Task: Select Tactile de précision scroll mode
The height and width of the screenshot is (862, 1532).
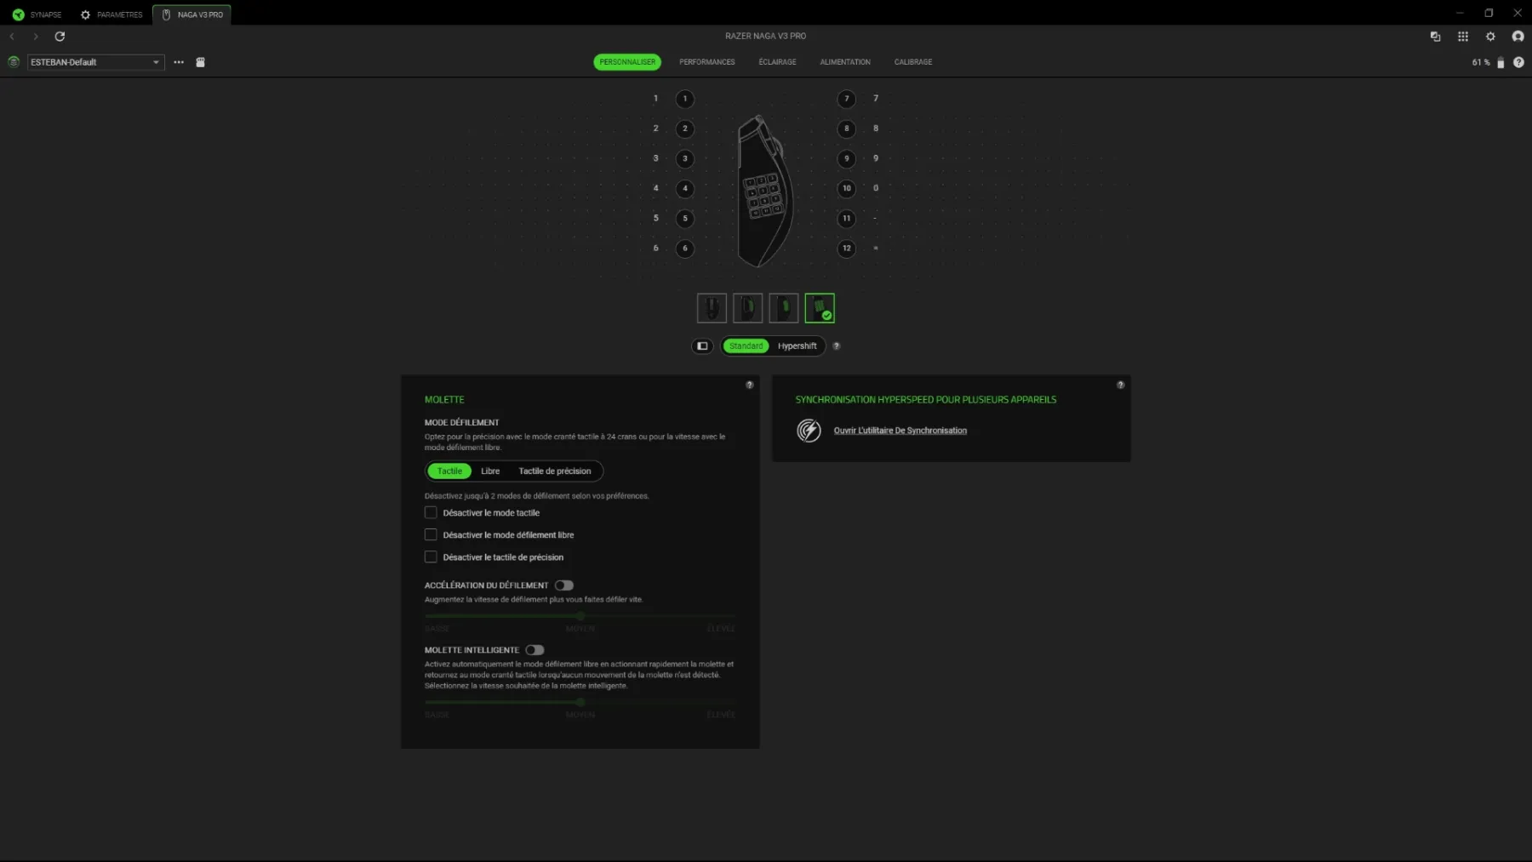Action: 555,471
